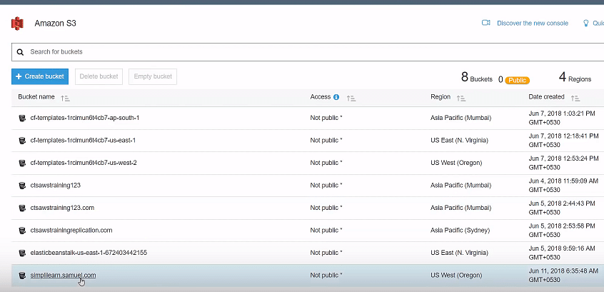The width and height of the screenshot is (604, 292).
Task: Click the Amazon S3 red logo icon
Action: pos(17,24)
